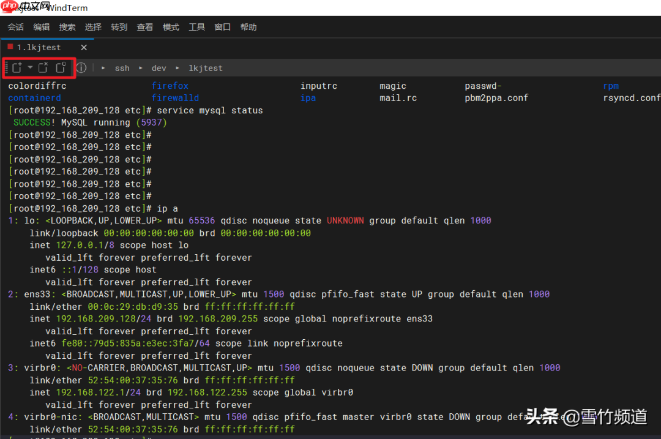Image resolution: width=661 pixels, height=439 pixels.
Task: Click the broadcast address 192.168.209.255
Action: (218, 319)
